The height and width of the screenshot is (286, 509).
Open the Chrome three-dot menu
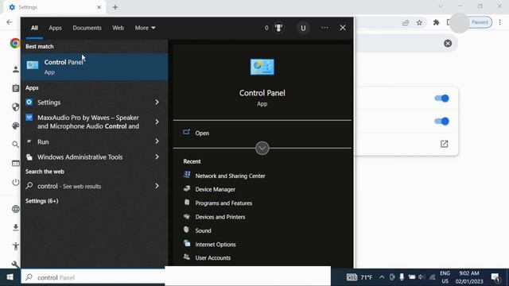coord(500,22)
